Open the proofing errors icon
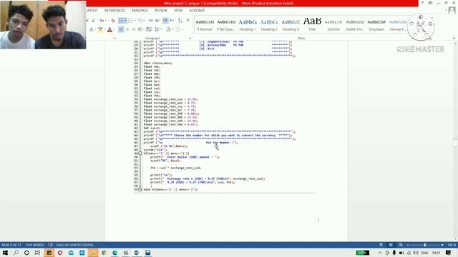The height and width of the screenshot is (257, 458). pyautogui.click(x=50, y=245)
